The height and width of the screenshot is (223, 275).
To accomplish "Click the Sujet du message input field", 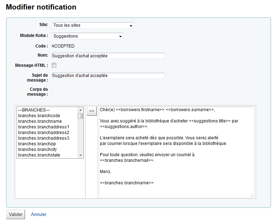I will pos(108,76).
